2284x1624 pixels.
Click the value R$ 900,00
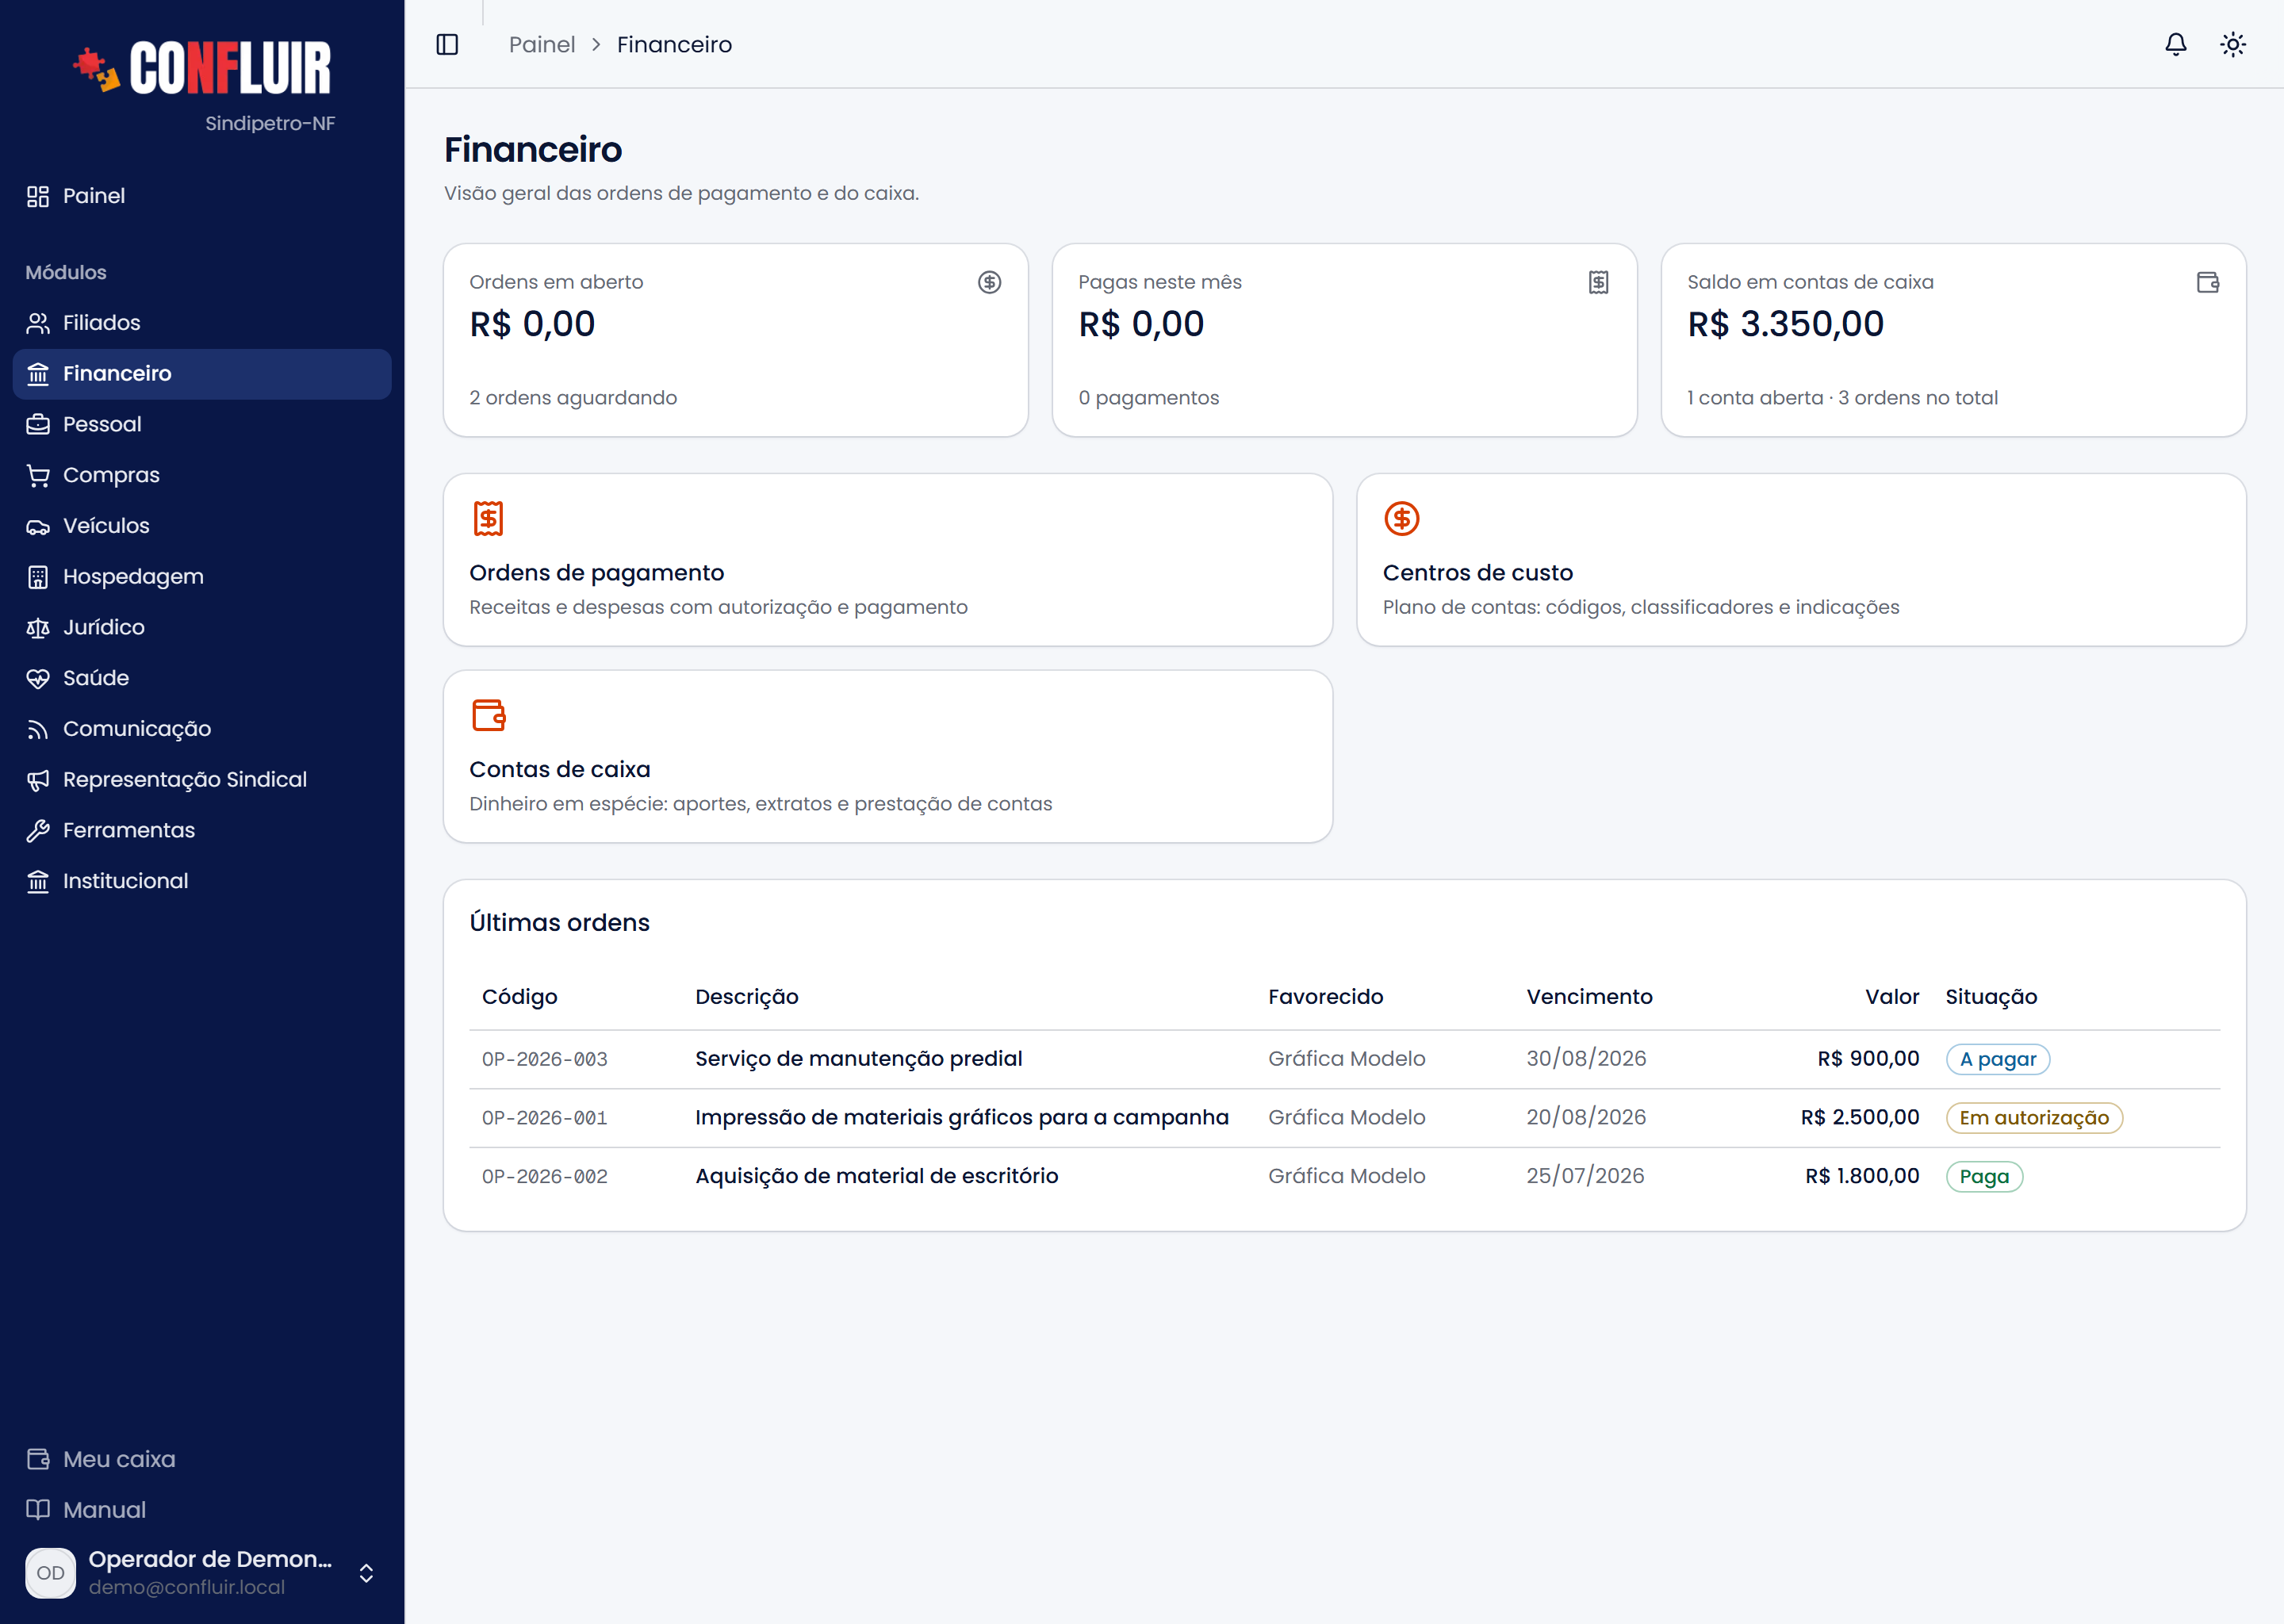[1868, 1059]
